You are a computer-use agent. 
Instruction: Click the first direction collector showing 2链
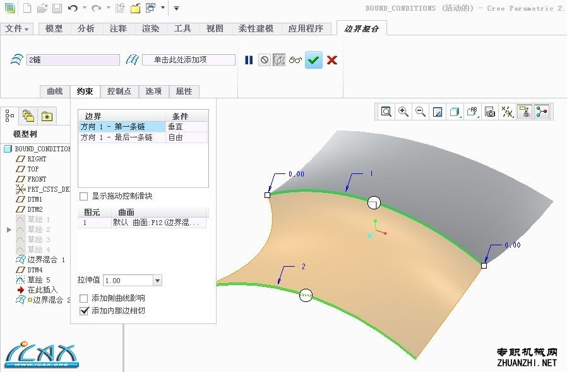(x=73, y=60)
